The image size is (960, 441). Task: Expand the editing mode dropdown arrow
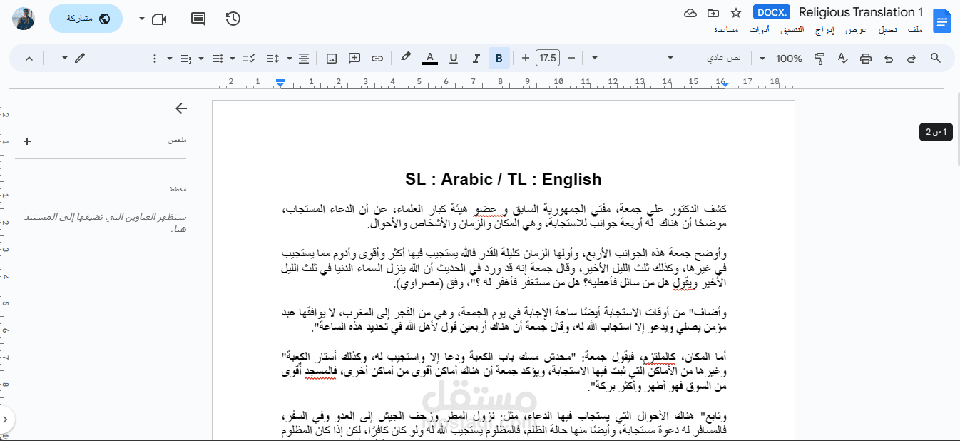pos(64,58)
